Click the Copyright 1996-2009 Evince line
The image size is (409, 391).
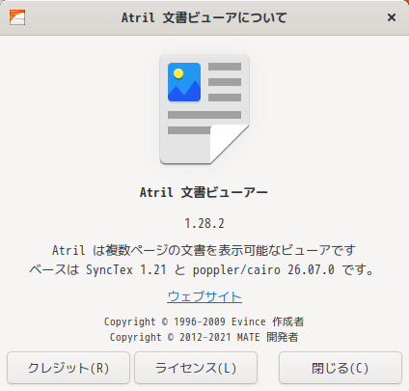point(204,321)
